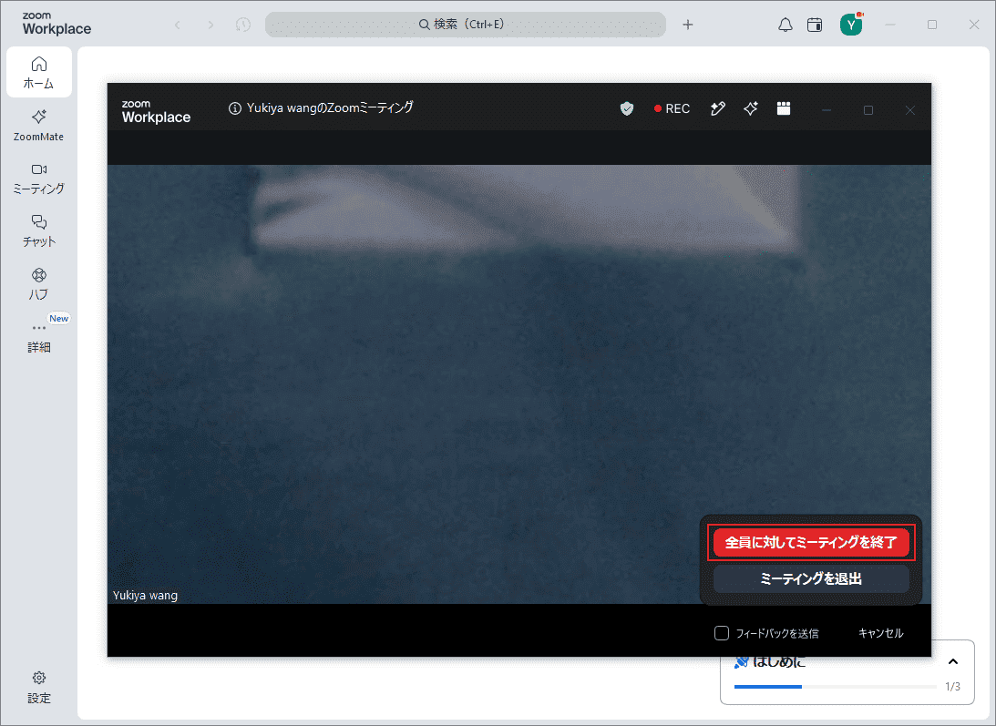Change view layout grid icon
996x726 pixels.
point(784,108)
